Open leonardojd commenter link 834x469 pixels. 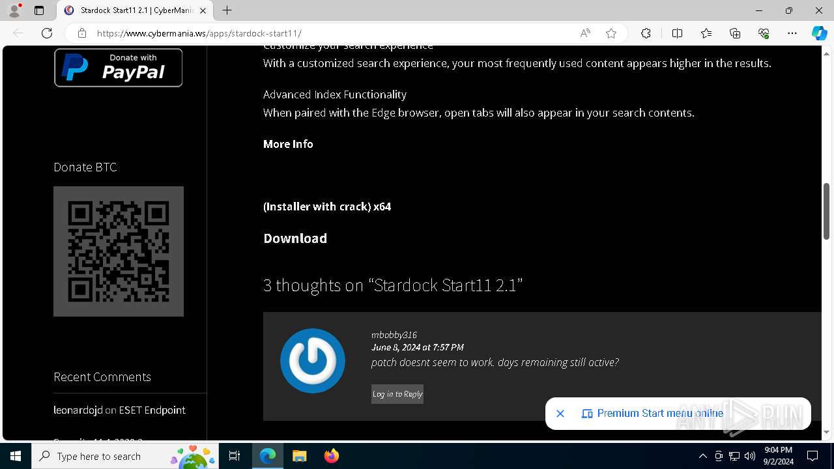(x=78, y=410)
